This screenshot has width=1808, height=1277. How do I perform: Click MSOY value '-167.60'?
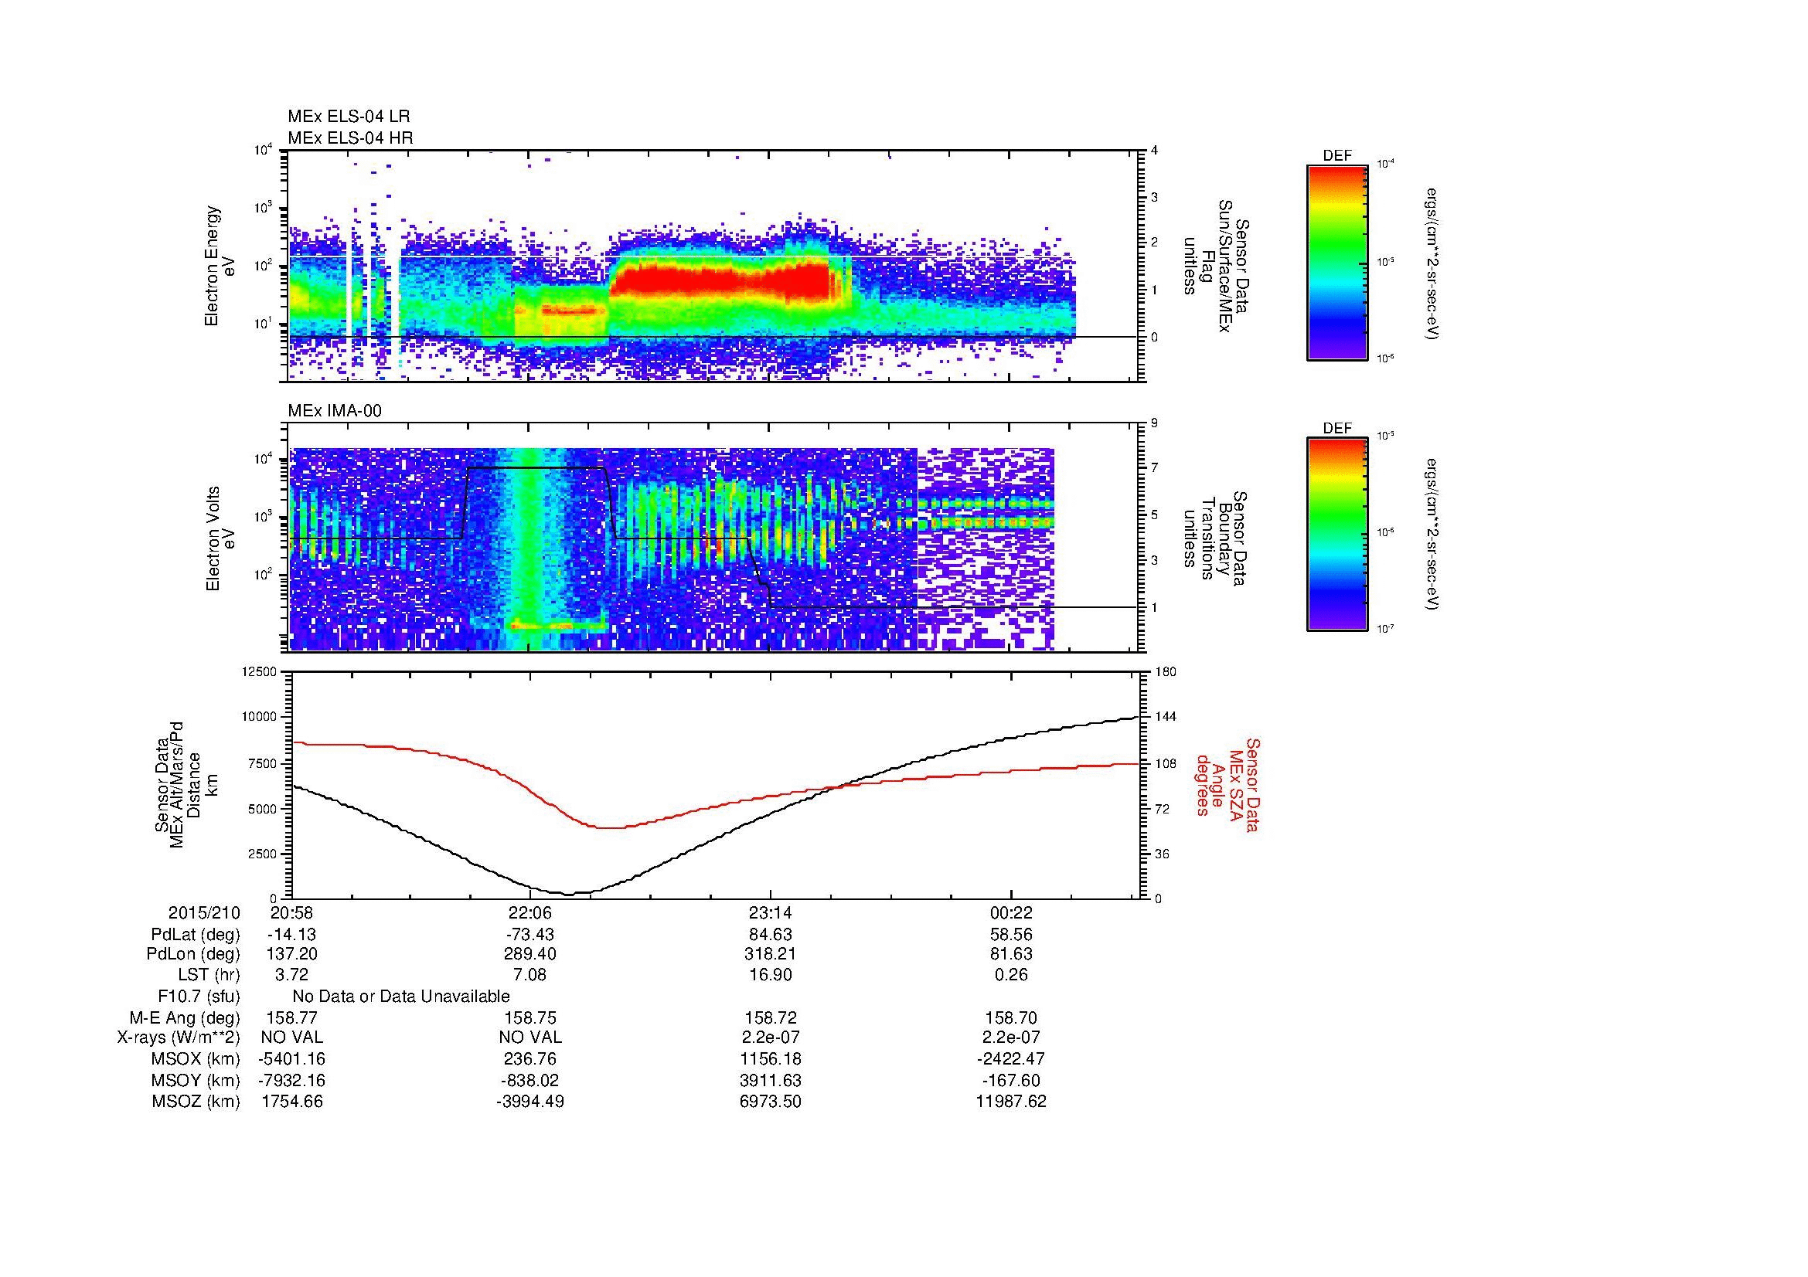(1011, 1081)
